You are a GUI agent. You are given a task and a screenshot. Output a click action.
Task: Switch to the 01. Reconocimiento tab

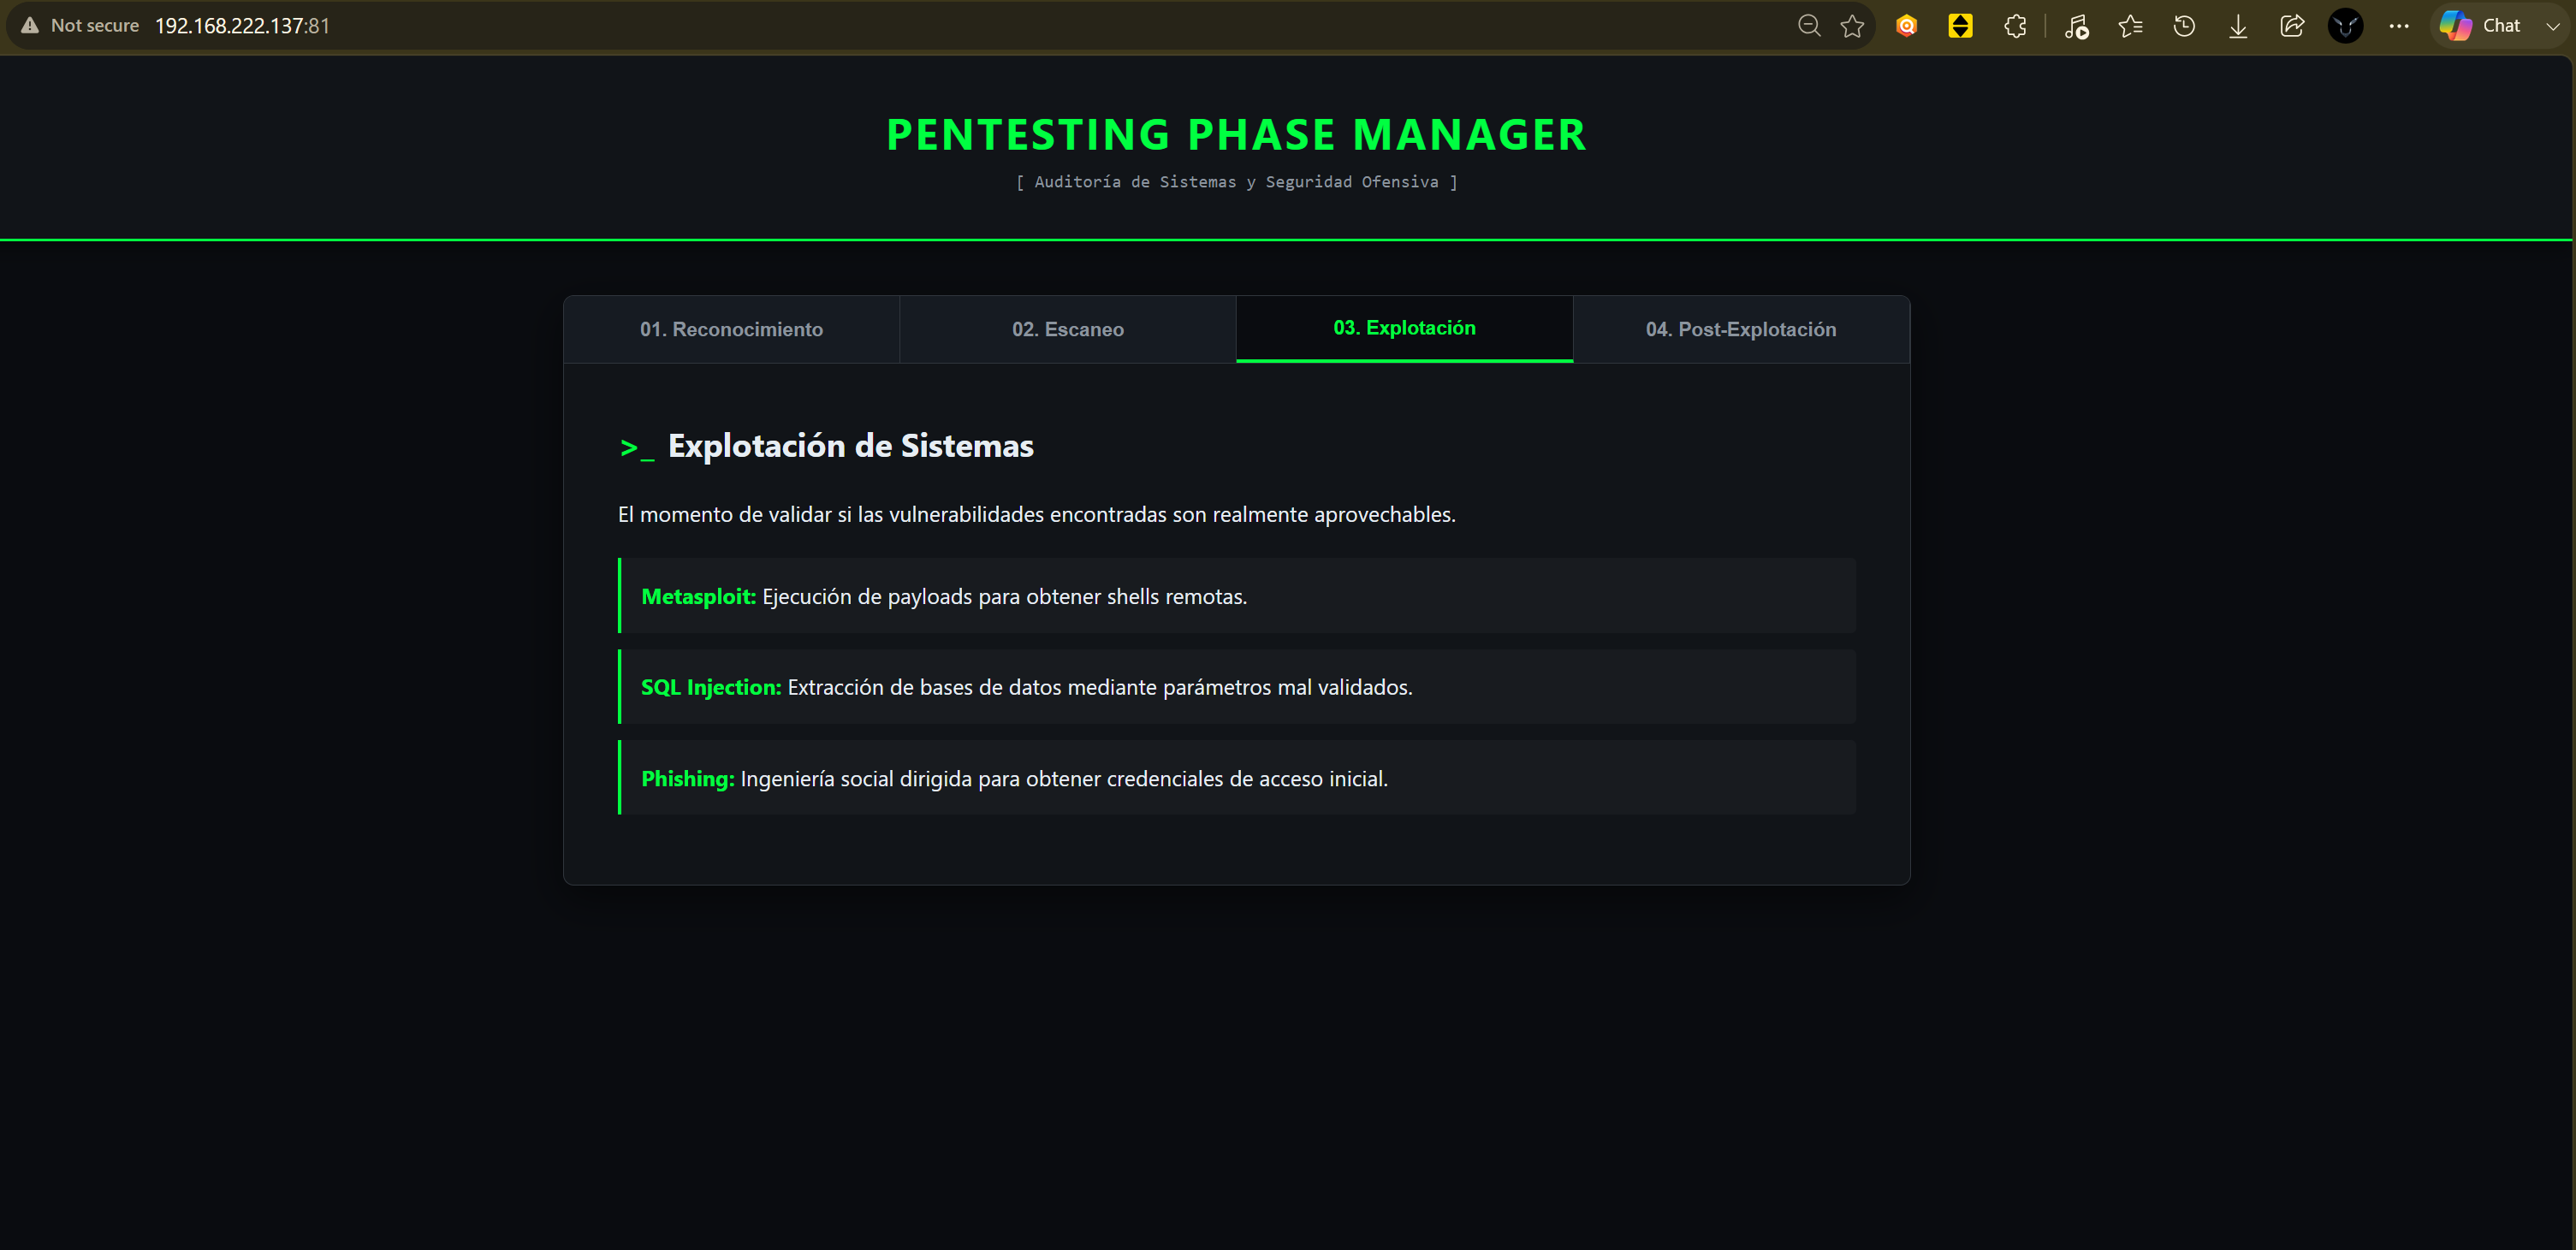point(732,329)
